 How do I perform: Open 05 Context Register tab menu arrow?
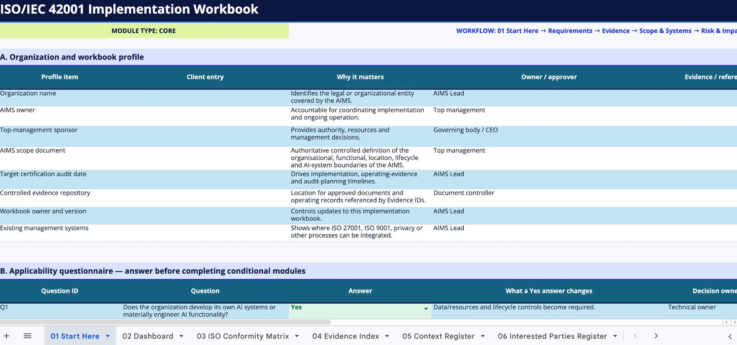click(483, 336)
